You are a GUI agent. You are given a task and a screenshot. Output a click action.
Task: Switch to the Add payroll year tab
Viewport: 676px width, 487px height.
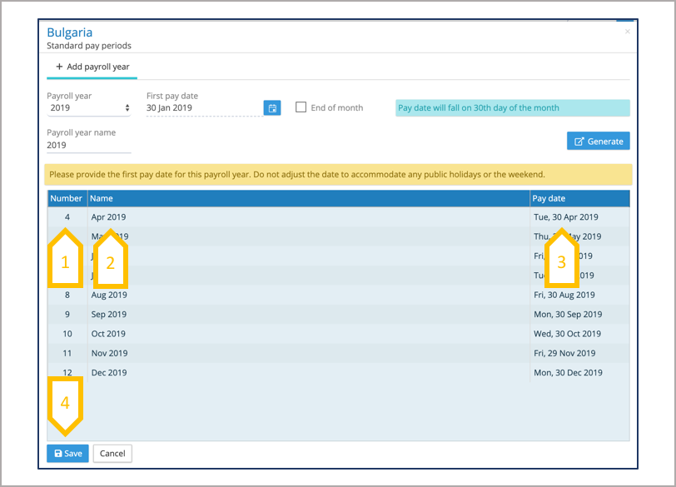click(x=92, y=67)
